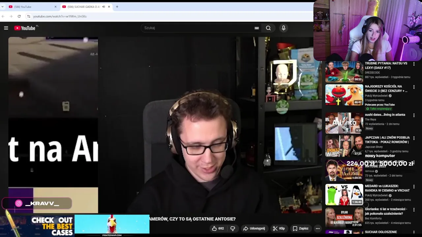Open the SUCHAR OGŁOSZENIE video title
This screenshot has height=237, width=422.
381,232
